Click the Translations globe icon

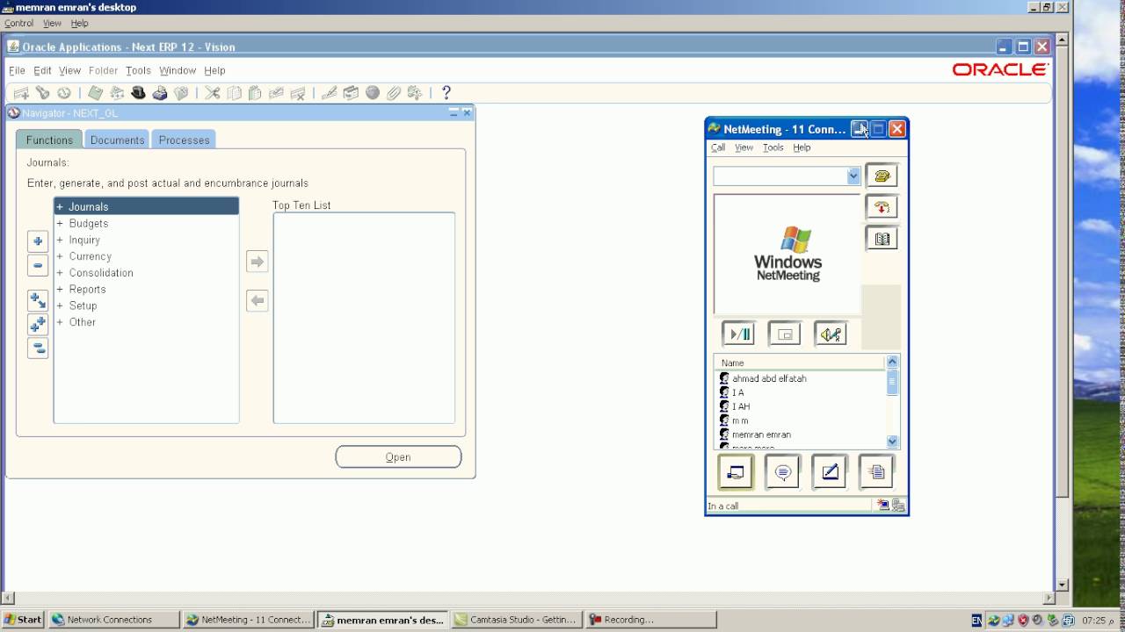(x=372, y=92)
